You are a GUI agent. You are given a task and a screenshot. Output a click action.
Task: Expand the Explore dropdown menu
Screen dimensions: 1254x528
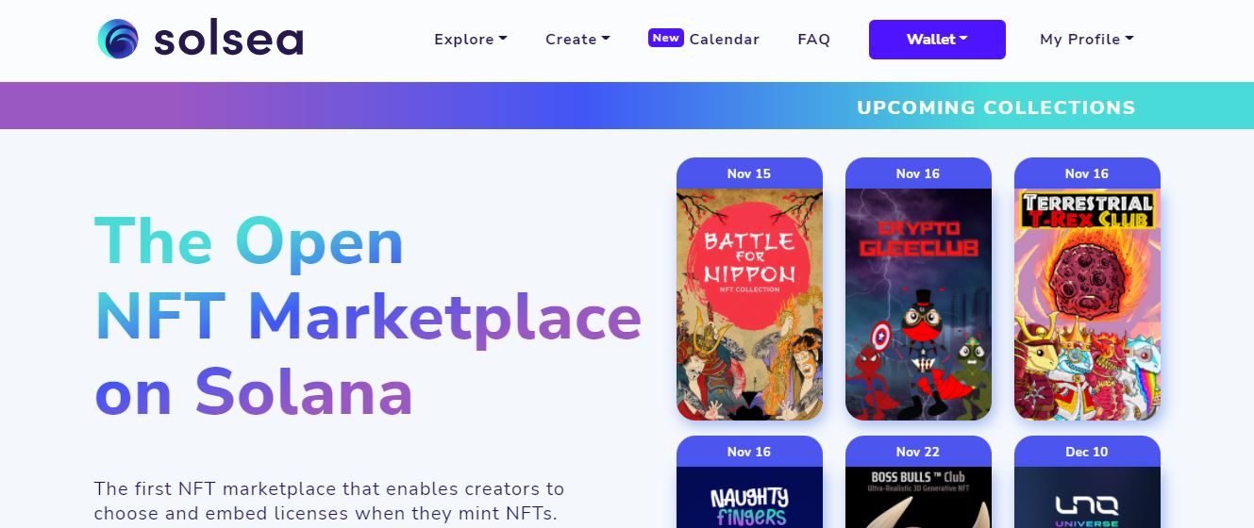(x=471, y=40)
